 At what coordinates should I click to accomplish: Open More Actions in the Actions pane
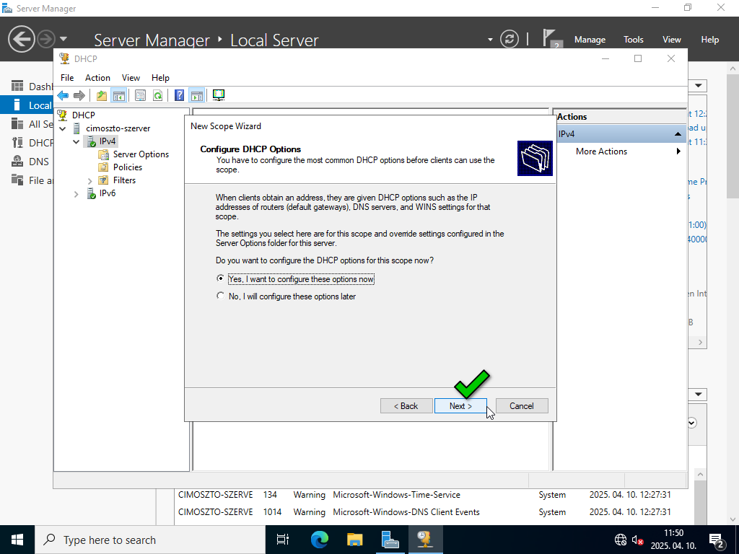click(601, 151)
